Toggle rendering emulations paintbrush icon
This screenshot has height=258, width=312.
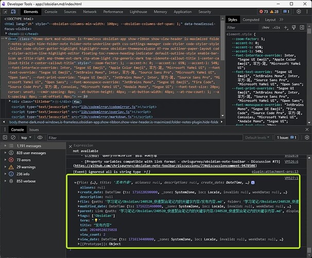tap(293, 27)
